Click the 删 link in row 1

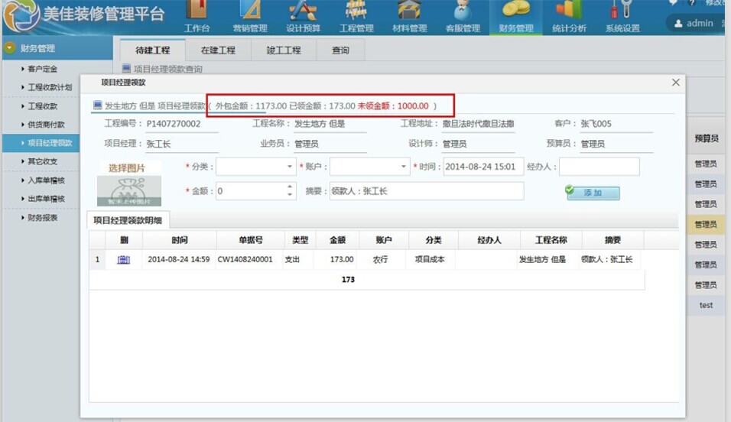(x=123, y=260)
